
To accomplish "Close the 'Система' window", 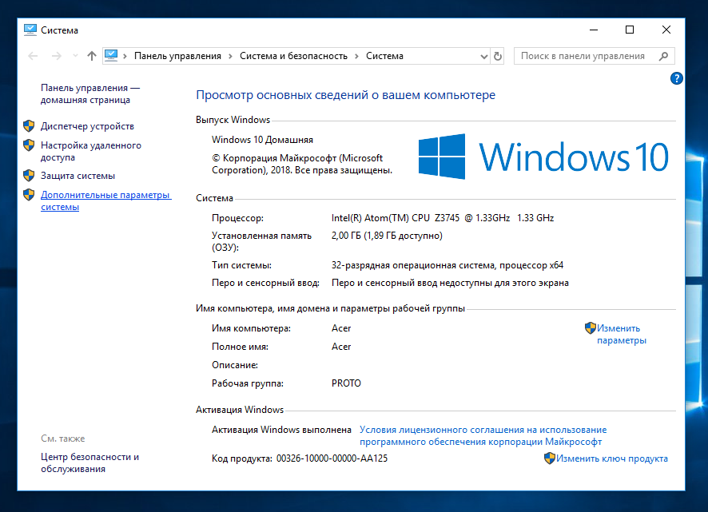I will click(666, 30).
